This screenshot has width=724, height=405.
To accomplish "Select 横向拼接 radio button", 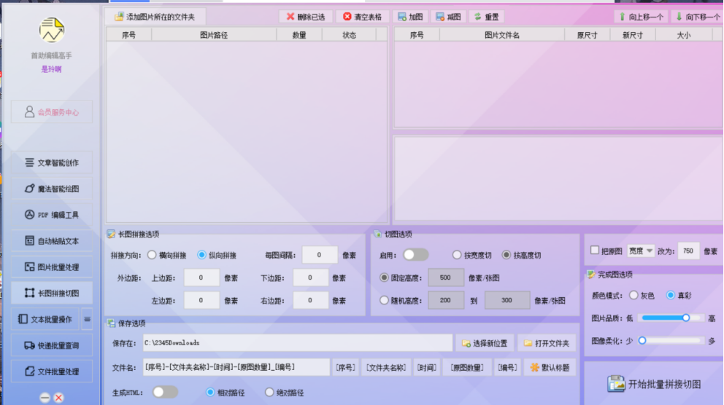I will click(x=152, y=255).
